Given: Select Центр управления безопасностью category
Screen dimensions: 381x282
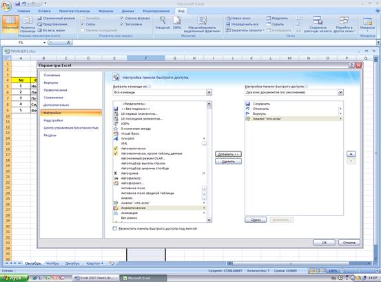Looking at the screenshot, I should point(71,128).
